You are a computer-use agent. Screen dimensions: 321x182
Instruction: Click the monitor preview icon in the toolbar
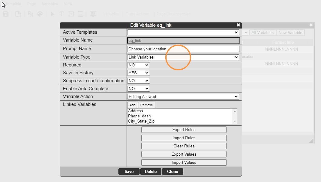(93, 14)
